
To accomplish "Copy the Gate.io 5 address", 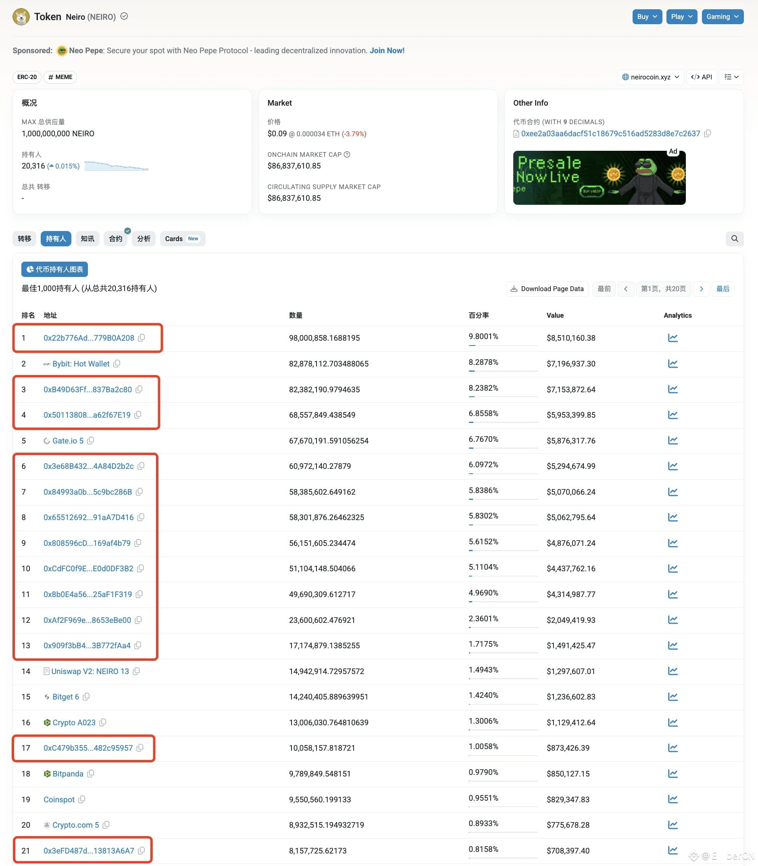I will click(91, 441).
